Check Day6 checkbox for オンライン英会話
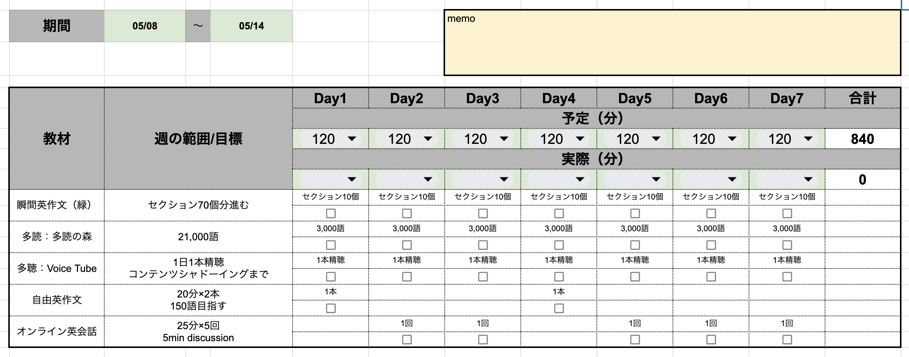909x357 pixels. click(711, 340)
